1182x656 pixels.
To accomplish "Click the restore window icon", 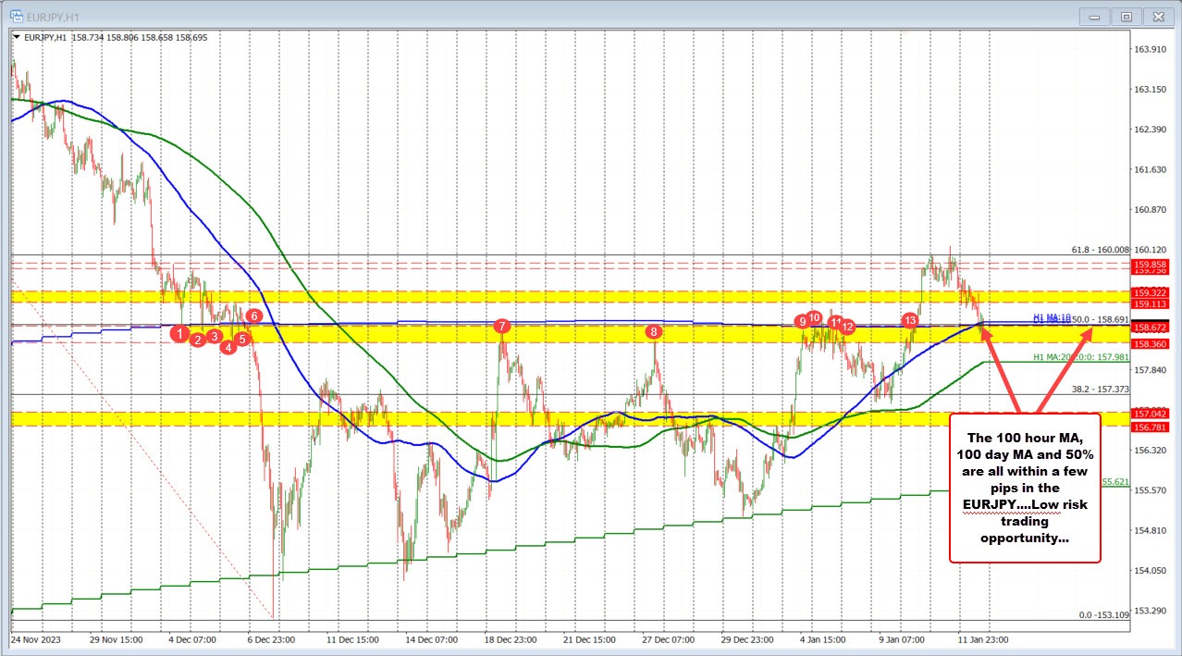I will [1126, 16].
